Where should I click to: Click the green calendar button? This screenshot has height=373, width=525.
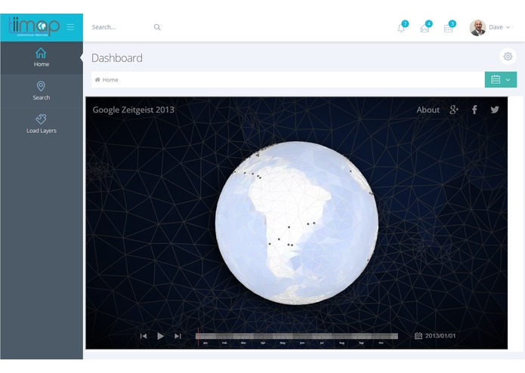coord(496,79)
